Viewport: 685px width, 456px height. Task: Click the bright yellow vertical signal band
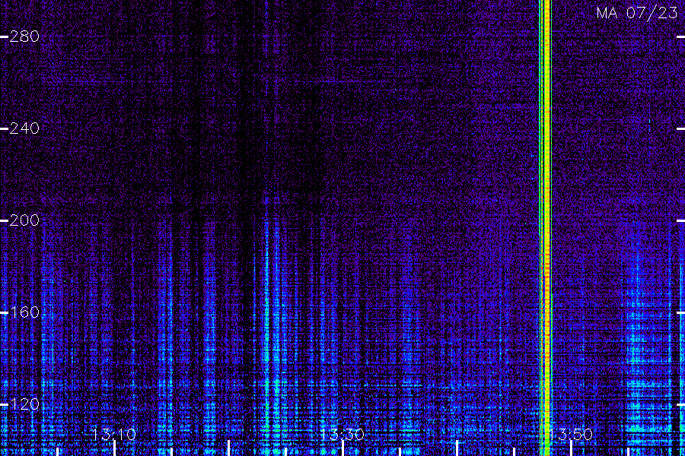(545, 228)
